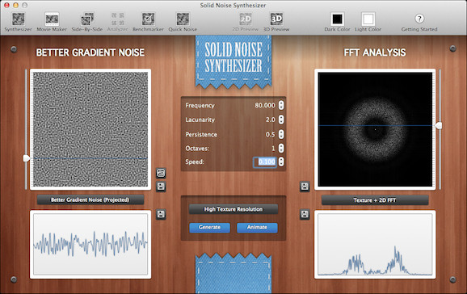
Task: Open the Better Gradient Noise (Projected) dropdown
Action: click(x=90, y=199)
